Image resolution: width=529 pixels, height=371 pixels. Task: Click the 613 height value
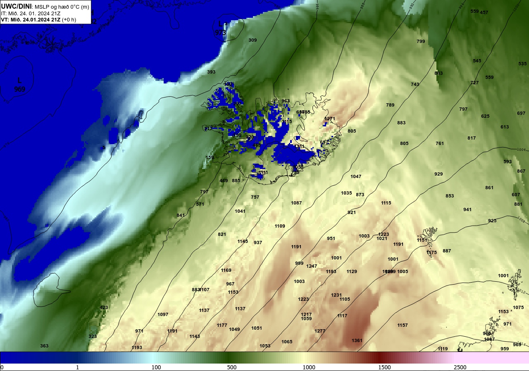(x=505, y=127)
